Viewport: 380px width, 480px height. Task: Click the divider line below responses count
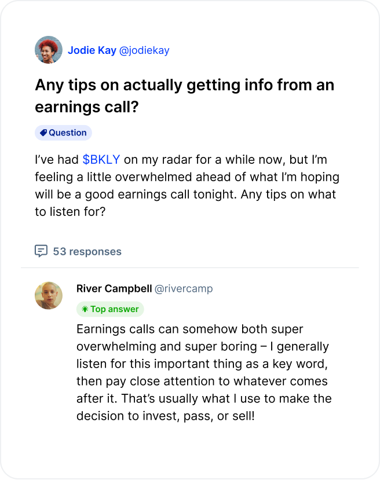point(190,268)
